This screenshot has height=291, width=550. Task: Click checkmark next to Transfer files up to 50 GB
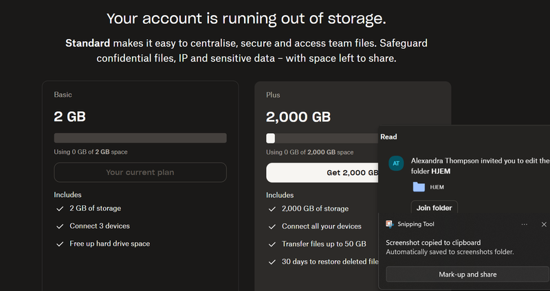(x=272, y=244)
